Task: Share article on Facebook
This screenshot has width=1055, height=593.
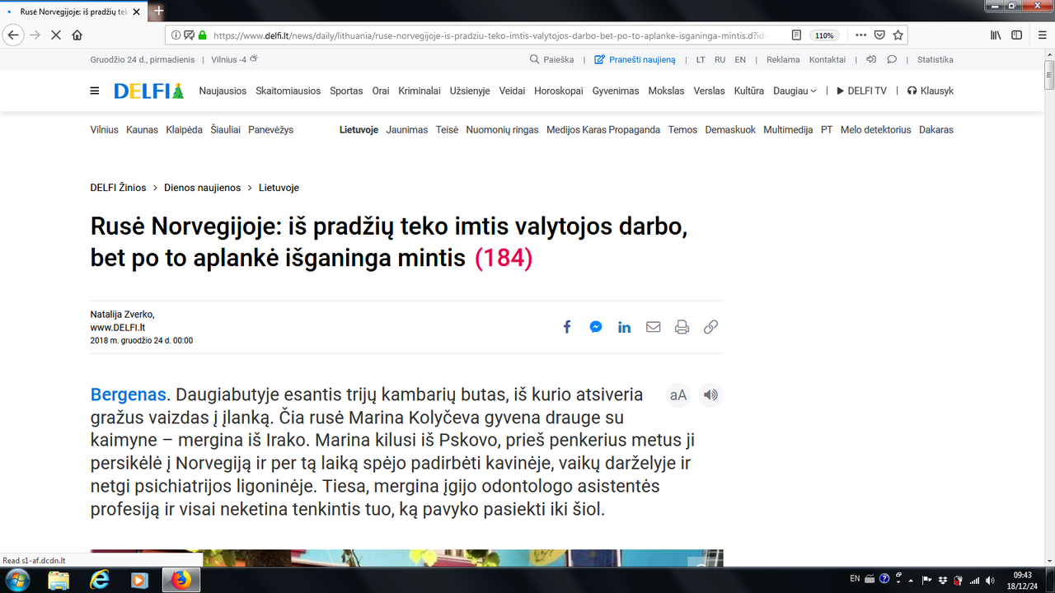Action: (x=567, y=327)
